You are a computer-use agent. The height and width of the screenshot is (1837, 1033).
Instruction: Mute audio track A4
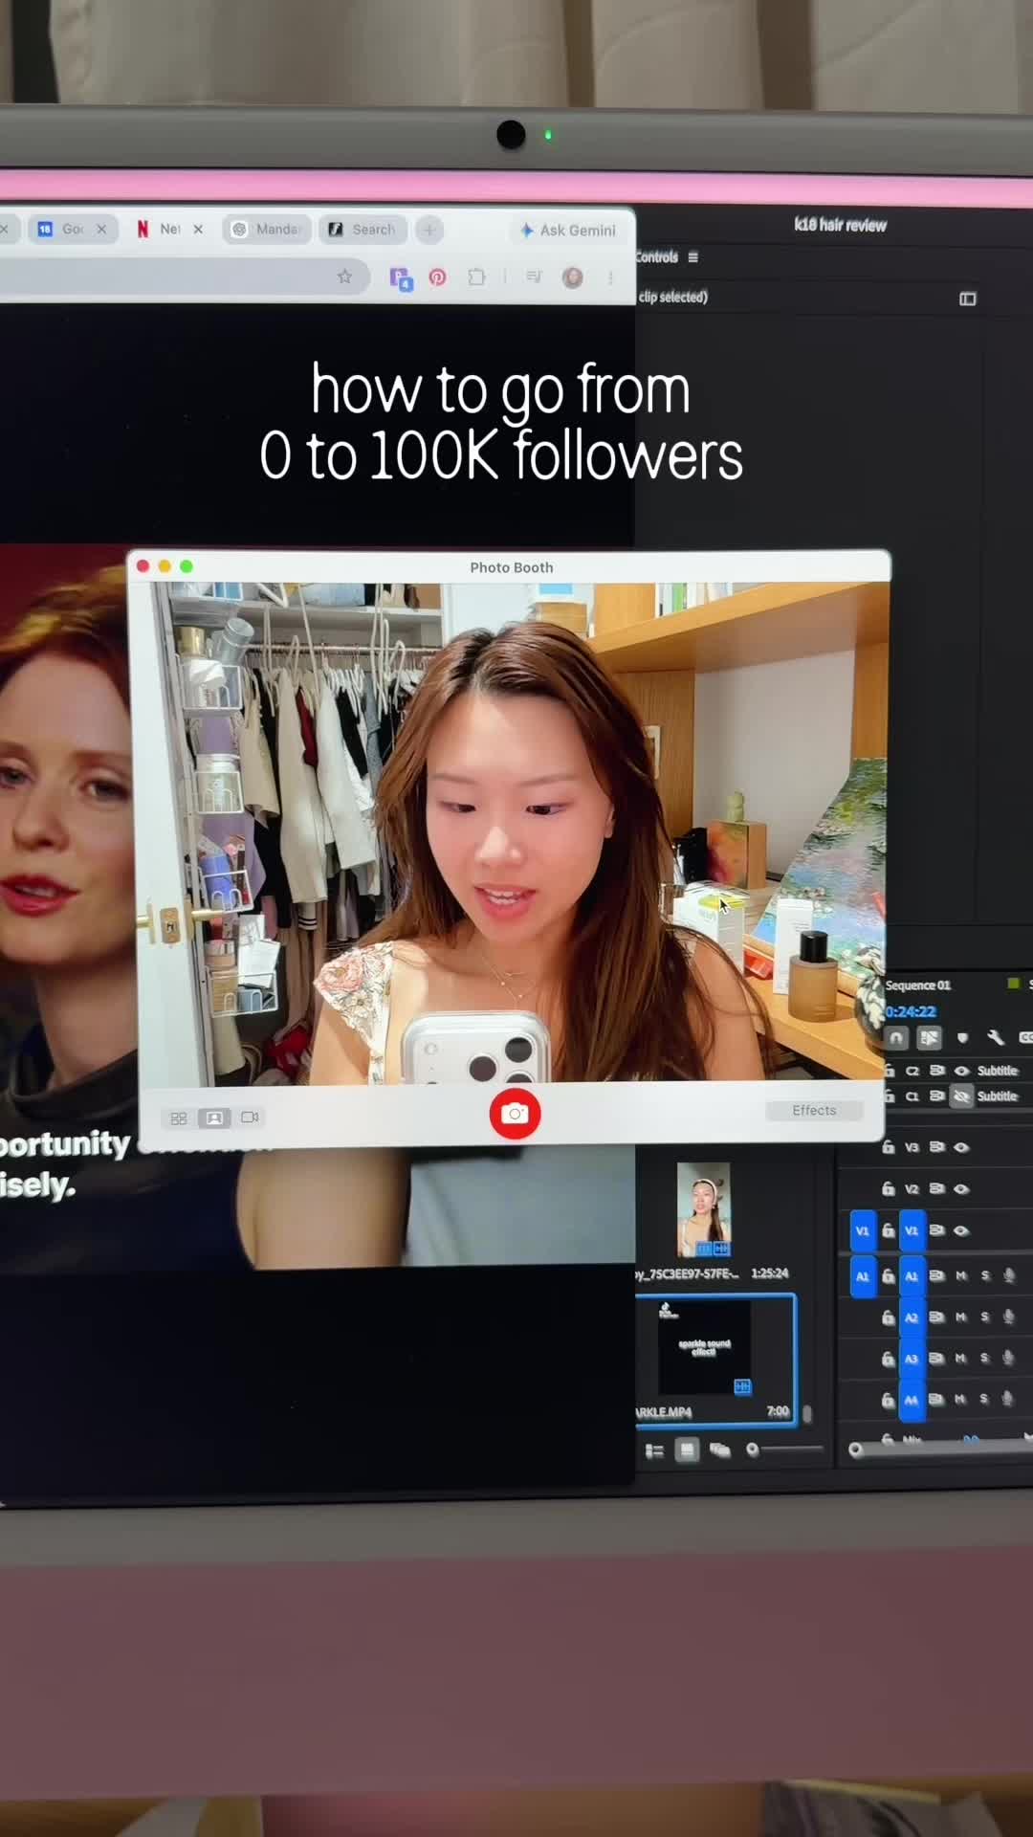pyautogui.click(x=960, y=1399)
